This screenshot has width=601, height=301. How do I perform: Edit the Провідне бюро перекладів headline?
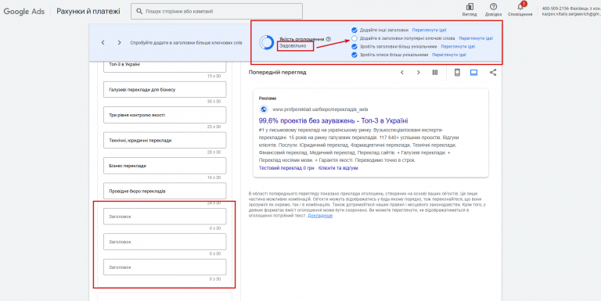point(165,191)
